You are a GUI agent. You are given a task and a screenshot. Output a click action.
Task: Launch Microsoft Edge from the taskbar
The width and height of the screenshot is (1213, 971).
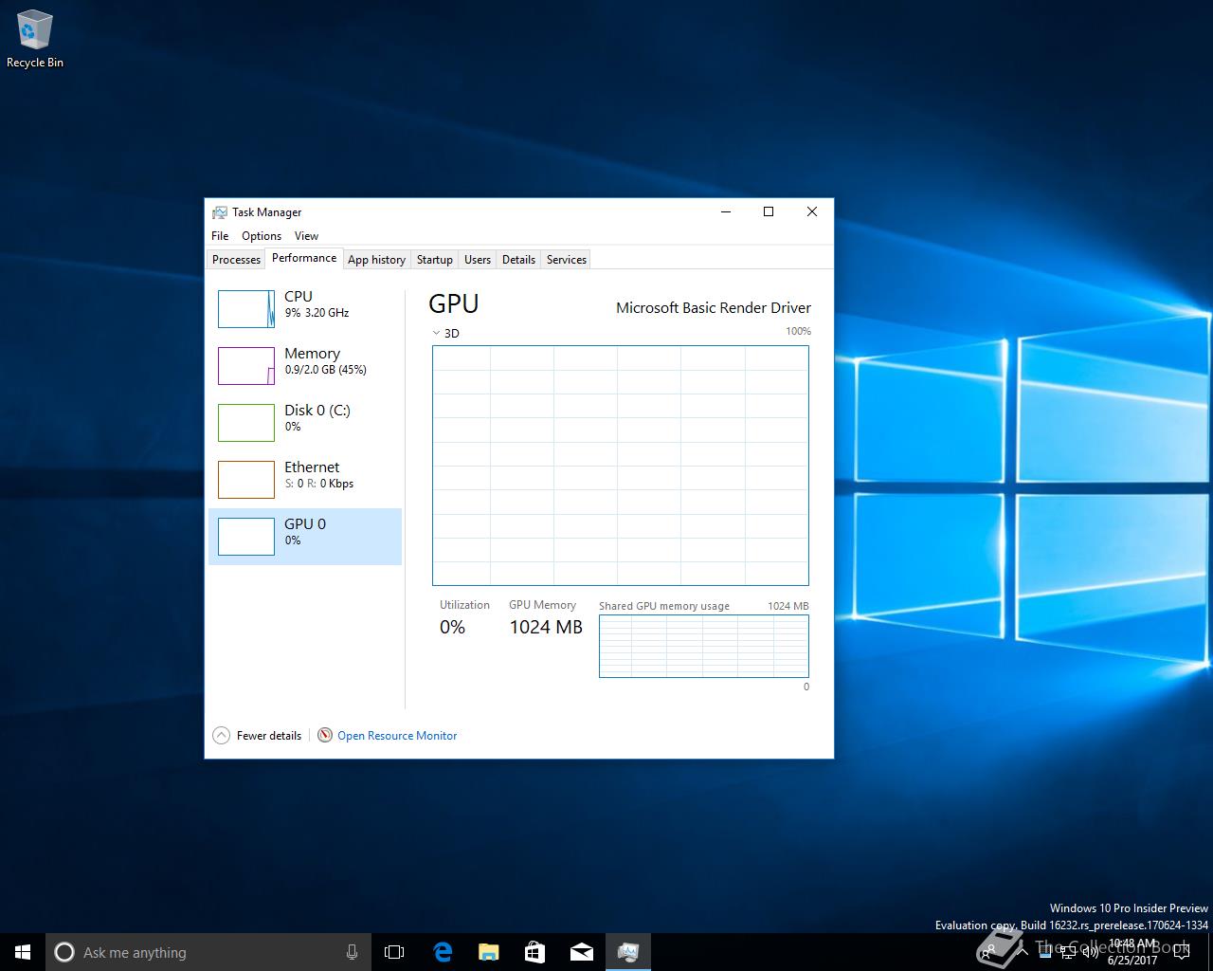click(442, 952)
